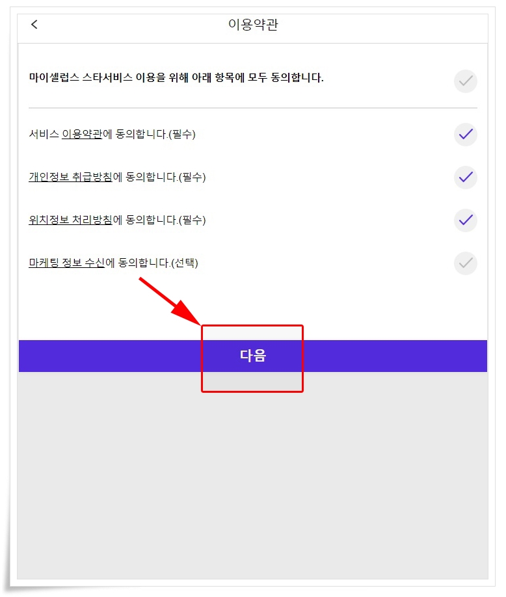Screen dimensions: 506x597
Task: Go back using the header arrow
Action: [34, 24]
